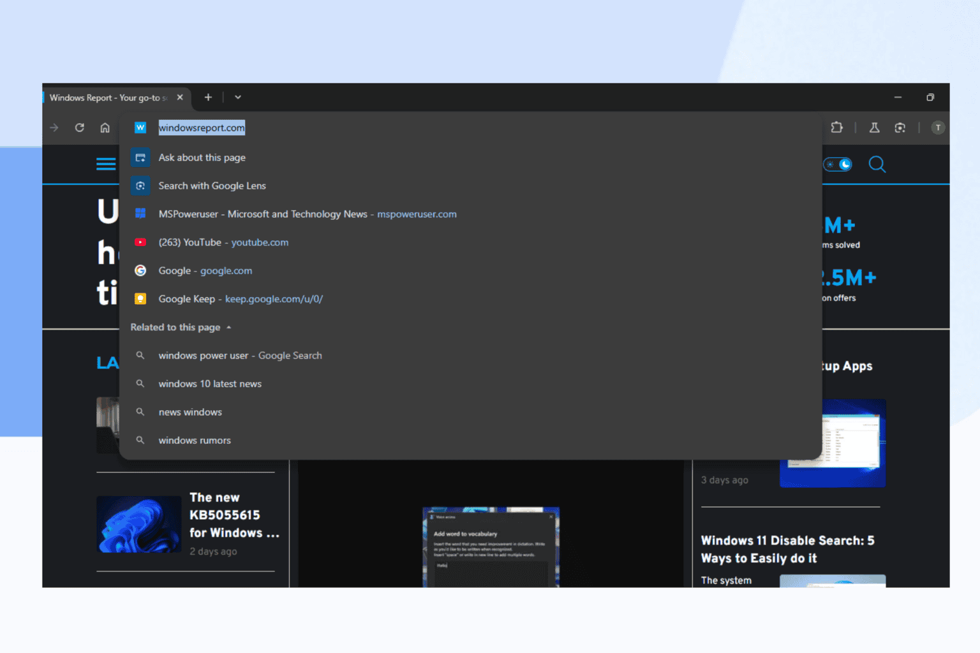Image resolution: width=980 pixels, height=653 pixels.
Task: Collapse the Related to this page section
Action: tap(181, 327)
